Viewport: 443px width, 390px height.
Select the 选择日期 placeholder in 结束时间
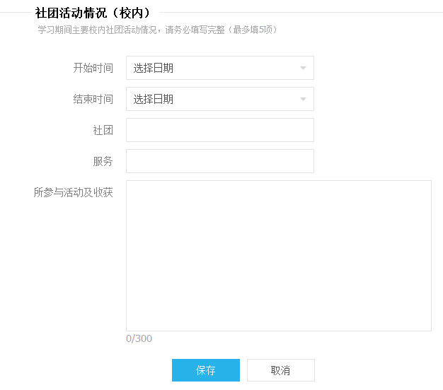tap(153, 99)
